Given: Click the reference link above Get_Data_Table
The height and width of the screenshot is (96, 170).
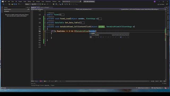Looking at the screenshot, I should point(50,21).
